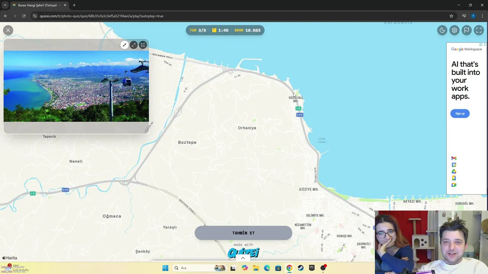This screenshot has width=488, height=274.
Task: Click the taskbar Ara search box
Action: 199,268
